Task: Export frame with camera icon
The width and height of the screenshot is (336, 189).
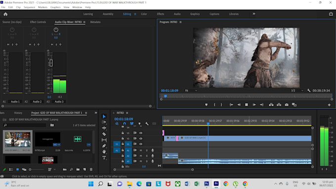Action: click(x=287, y=105)
